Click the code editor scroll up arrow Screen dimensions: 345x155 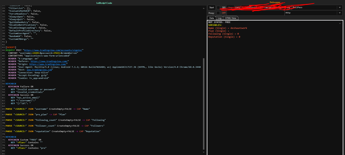click(x=204, y=8)
